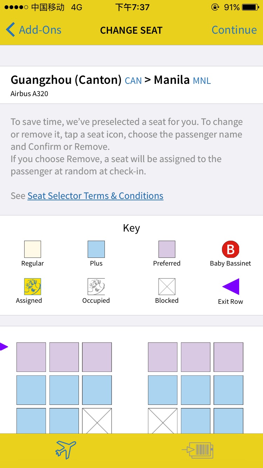Tap the Blocked seat key icon
This screenshot has width=263, height=468.
(167, 287)
